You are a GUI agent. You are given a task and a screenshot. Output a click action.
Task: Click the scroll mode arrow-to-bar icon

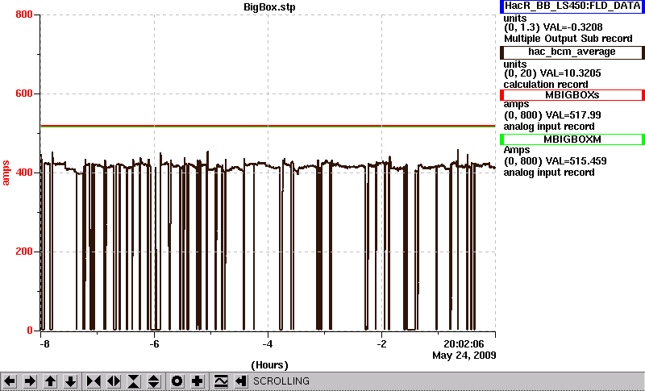coord(240,381)
